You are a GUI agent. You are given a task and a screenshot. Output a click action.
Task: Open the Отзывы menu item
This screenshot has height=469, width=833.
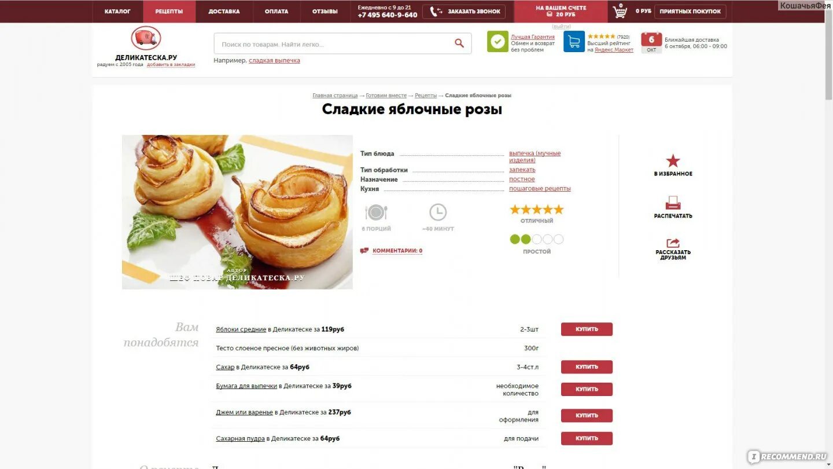[x=325, y=12]
